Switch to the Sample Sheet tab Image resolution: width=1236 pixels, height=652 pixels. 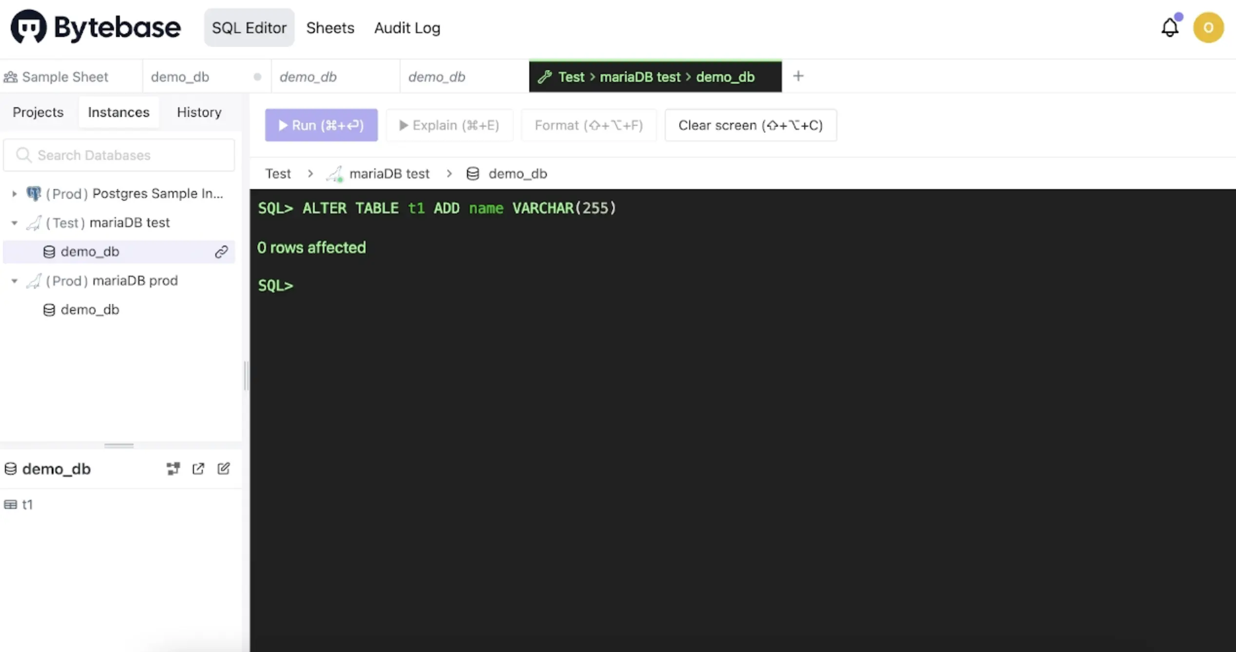[x=71, y=77]
